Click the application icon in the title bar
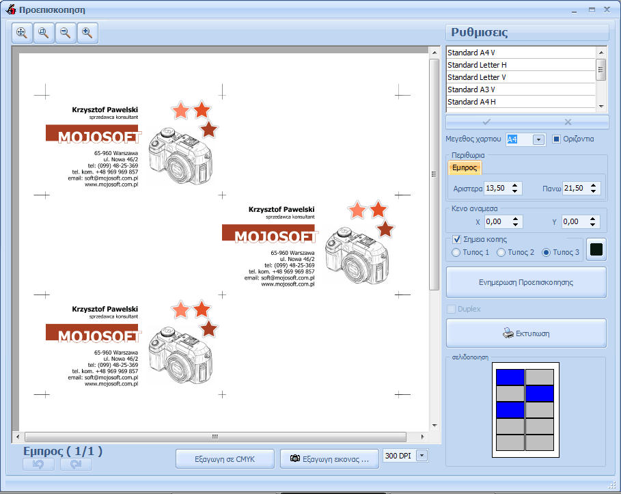Screen dimensions: 621x494 pyautogui.click(x=11, y=10)
